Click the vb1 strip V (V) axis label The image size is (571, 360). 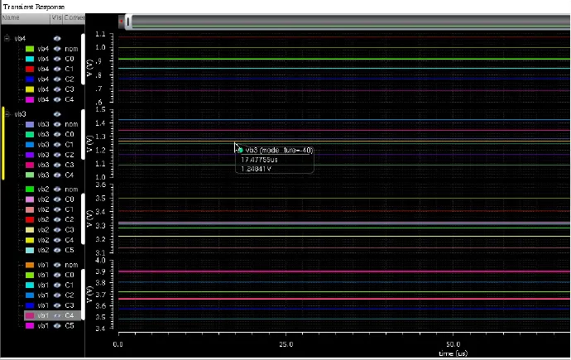pos(89,295)
